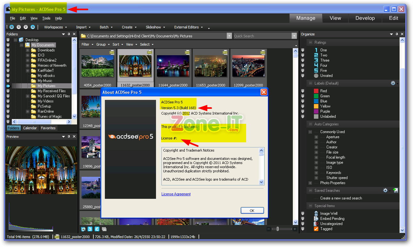Click the thumbnail zoom slider handle
Screen dimensions: 413x247
click(278, 229)
